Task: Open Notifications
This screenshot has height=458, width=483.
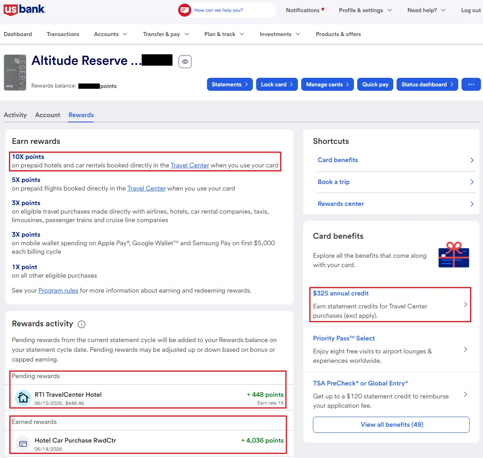Action: [x=302, y=10]
